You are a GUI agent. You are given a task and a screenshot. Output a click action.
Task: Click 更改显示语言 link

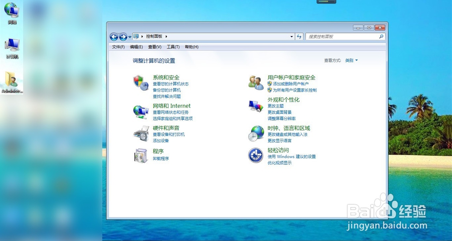point(280,141)
